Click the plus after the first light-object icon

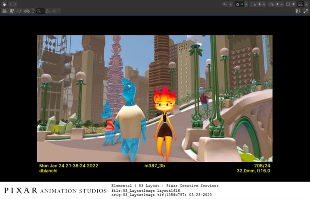(260, 4)
